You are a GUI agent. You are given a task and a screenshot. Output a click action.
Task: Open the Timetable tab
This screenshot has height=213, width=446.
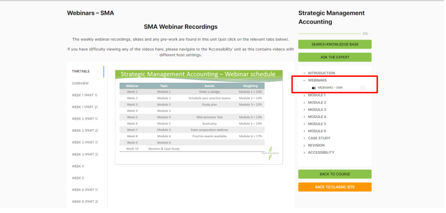(x=81, y=72)
